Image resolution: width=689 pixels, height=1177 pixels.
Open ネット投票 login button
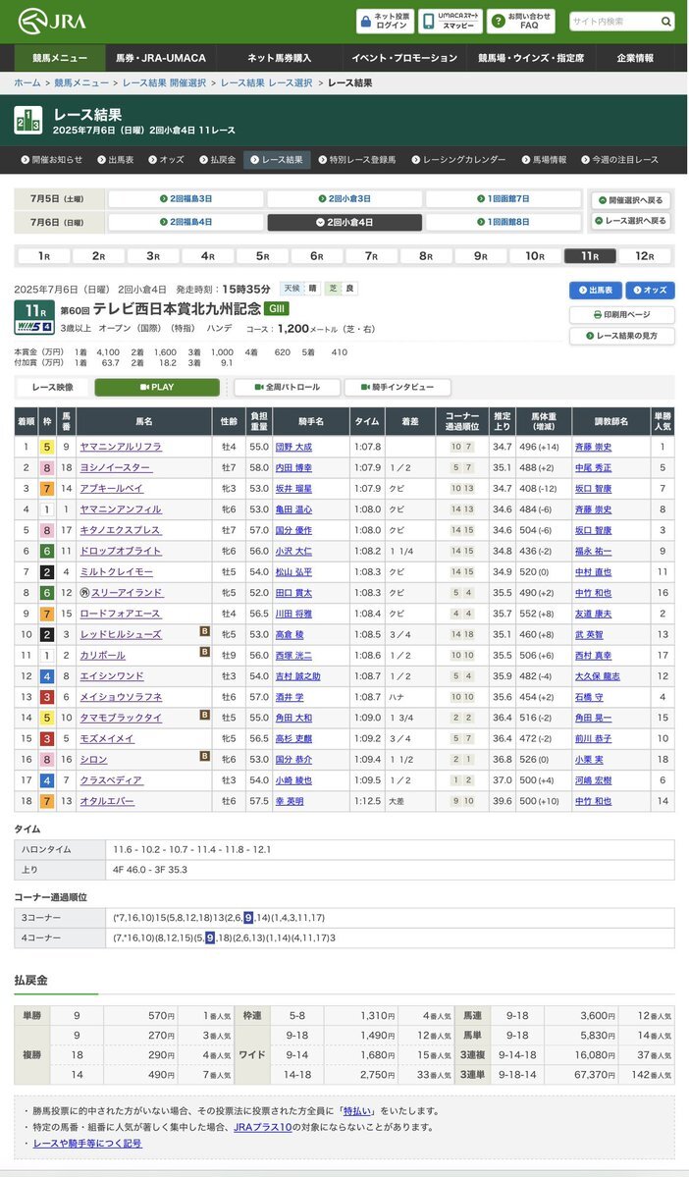tap(386, 21)
